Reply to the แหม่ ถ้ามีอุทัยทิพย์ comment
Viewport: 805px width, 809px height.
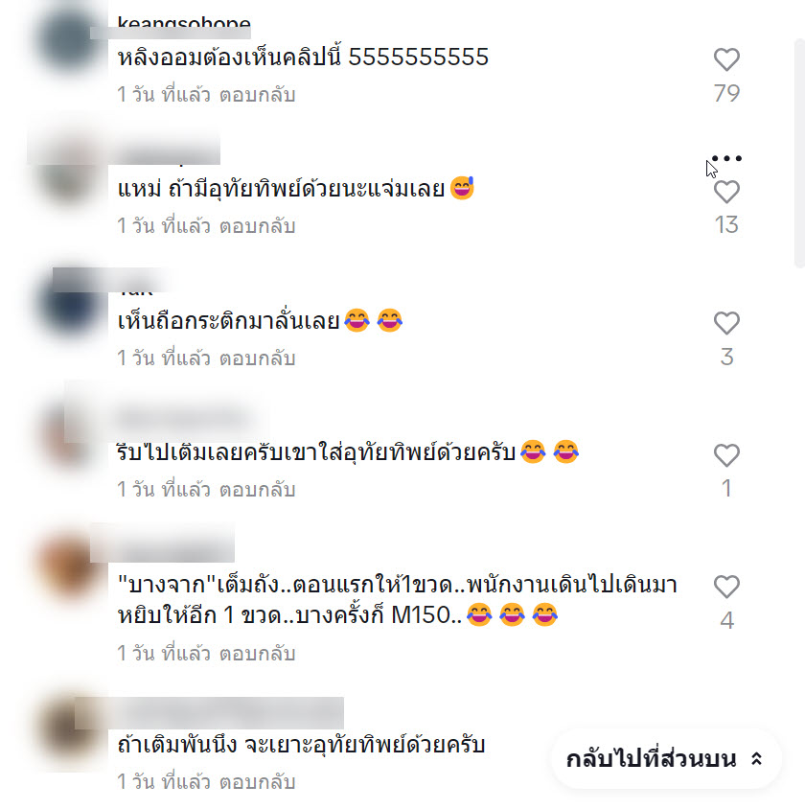(x=258, y=226)
